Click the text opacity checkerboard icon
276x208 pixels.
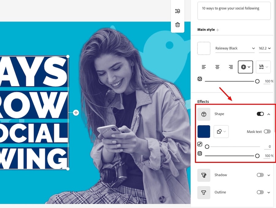(200, 79)
